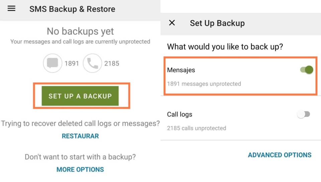Open MORE OPTIONS link
The width and height of the screenshot is (321, 182).
(80, 169)
